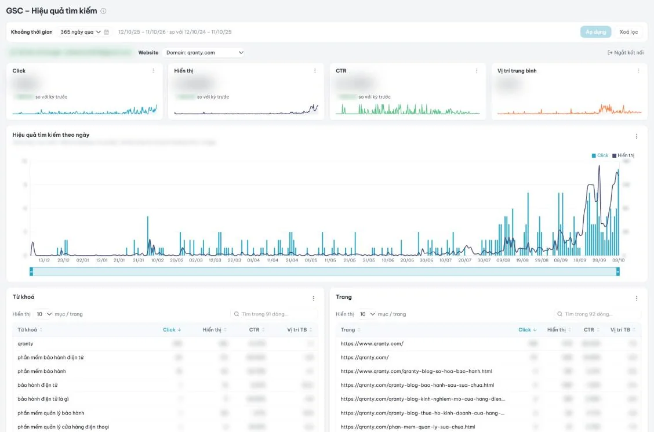Screen dimensions: 654x432
Task: Sort keywords table by Vị trí TB
Action: tap(300, 330)
